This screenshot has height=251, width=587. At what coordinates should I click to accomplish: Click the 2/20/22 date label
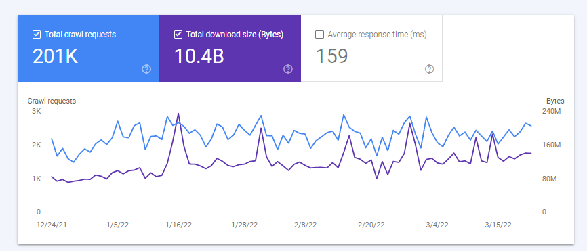[371, 225]
